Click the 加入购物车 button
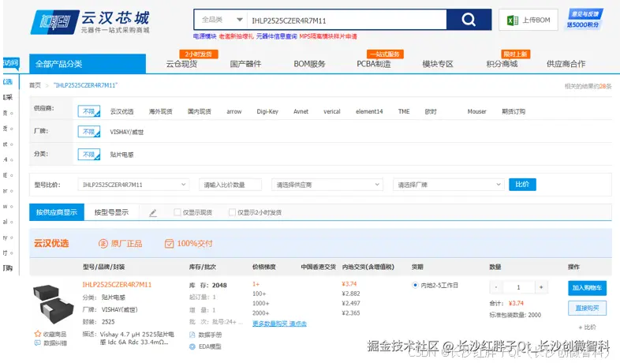The width and height of the screenshot is (620, 363). pos(587,288)
